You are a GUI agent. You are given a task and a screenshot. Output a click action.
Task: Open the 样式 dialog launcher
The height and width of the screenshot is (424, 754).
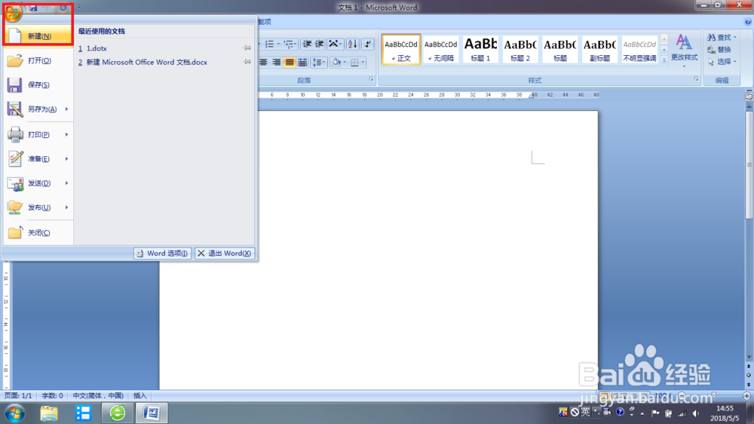696,79
